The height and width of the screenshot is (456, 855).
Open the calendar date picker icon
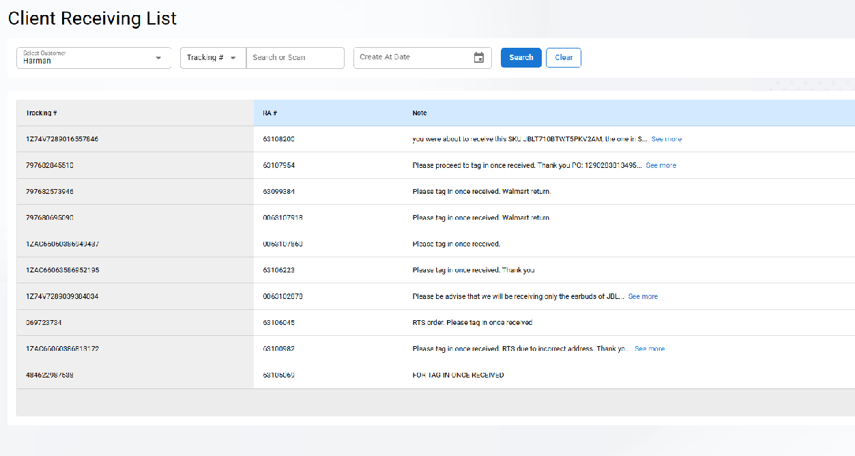coord(479,58)
